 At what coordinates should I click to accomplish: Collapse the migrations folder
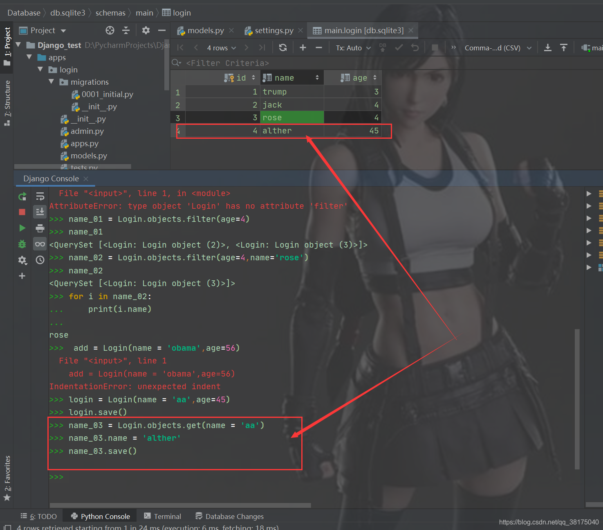51,81
